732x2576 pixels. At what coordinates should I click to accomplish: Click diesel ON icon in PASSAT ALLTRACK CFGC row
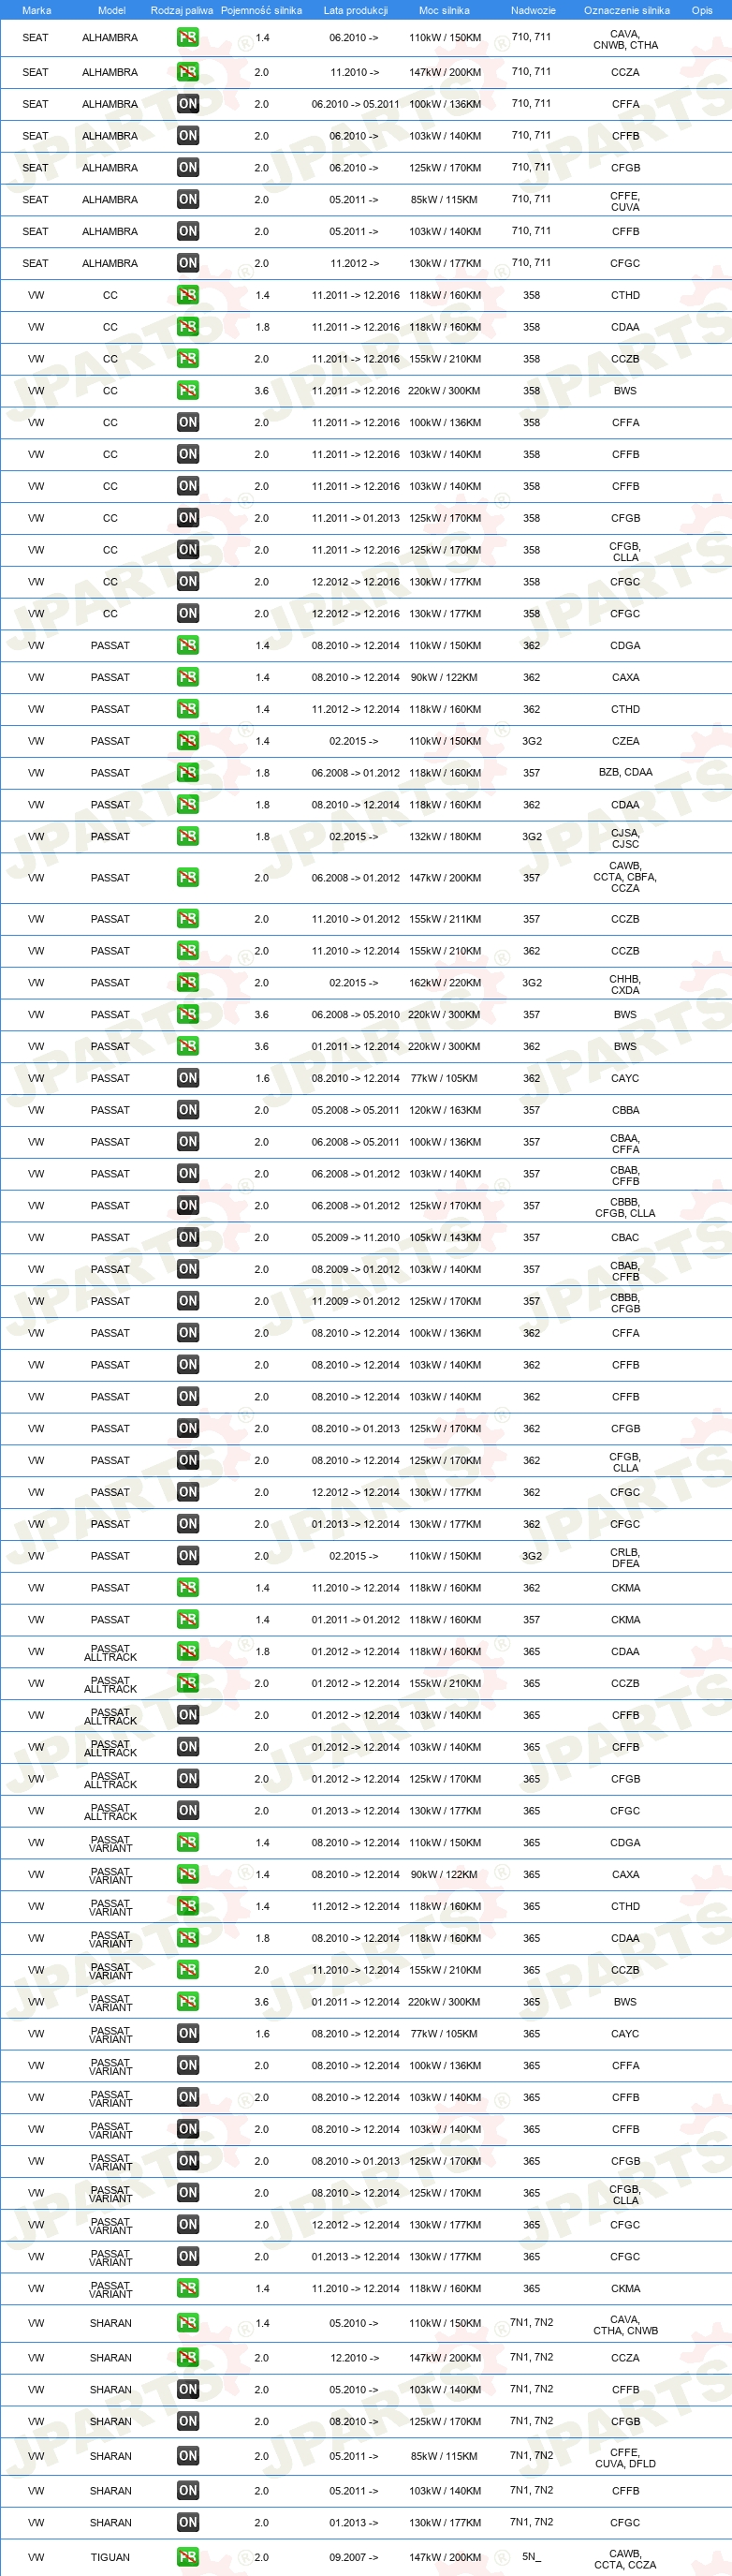(188, 1810)
